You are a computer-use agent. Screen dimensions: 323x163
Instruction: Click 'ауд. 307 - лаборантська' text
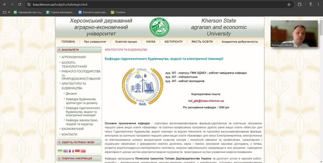pos(181,77)
